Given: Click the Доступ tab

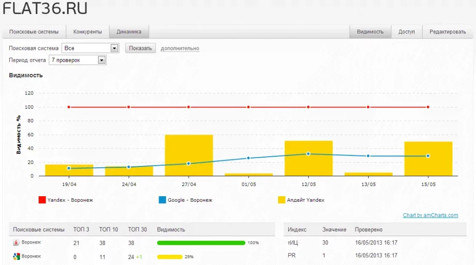Looking at the screenshot, I should (x=406, y=32).
